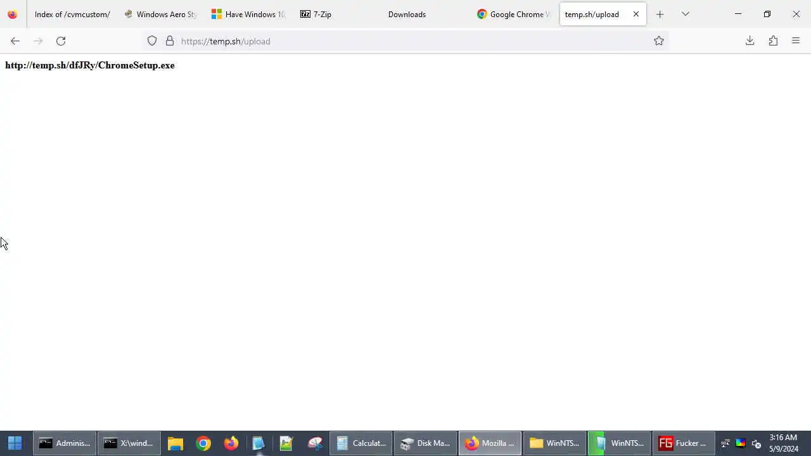811x456 pixels.
Task: Restore down the Firefox window
Action: [x=767, y=14]
